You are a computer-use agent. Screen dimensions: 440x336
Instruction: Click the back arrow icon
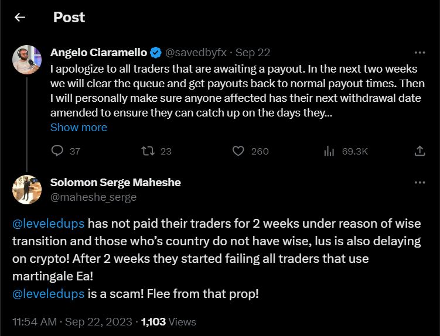pyautogui.click(x=20, y=17)
